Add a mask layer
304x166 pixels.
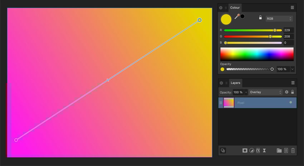[x=245, y=151]
